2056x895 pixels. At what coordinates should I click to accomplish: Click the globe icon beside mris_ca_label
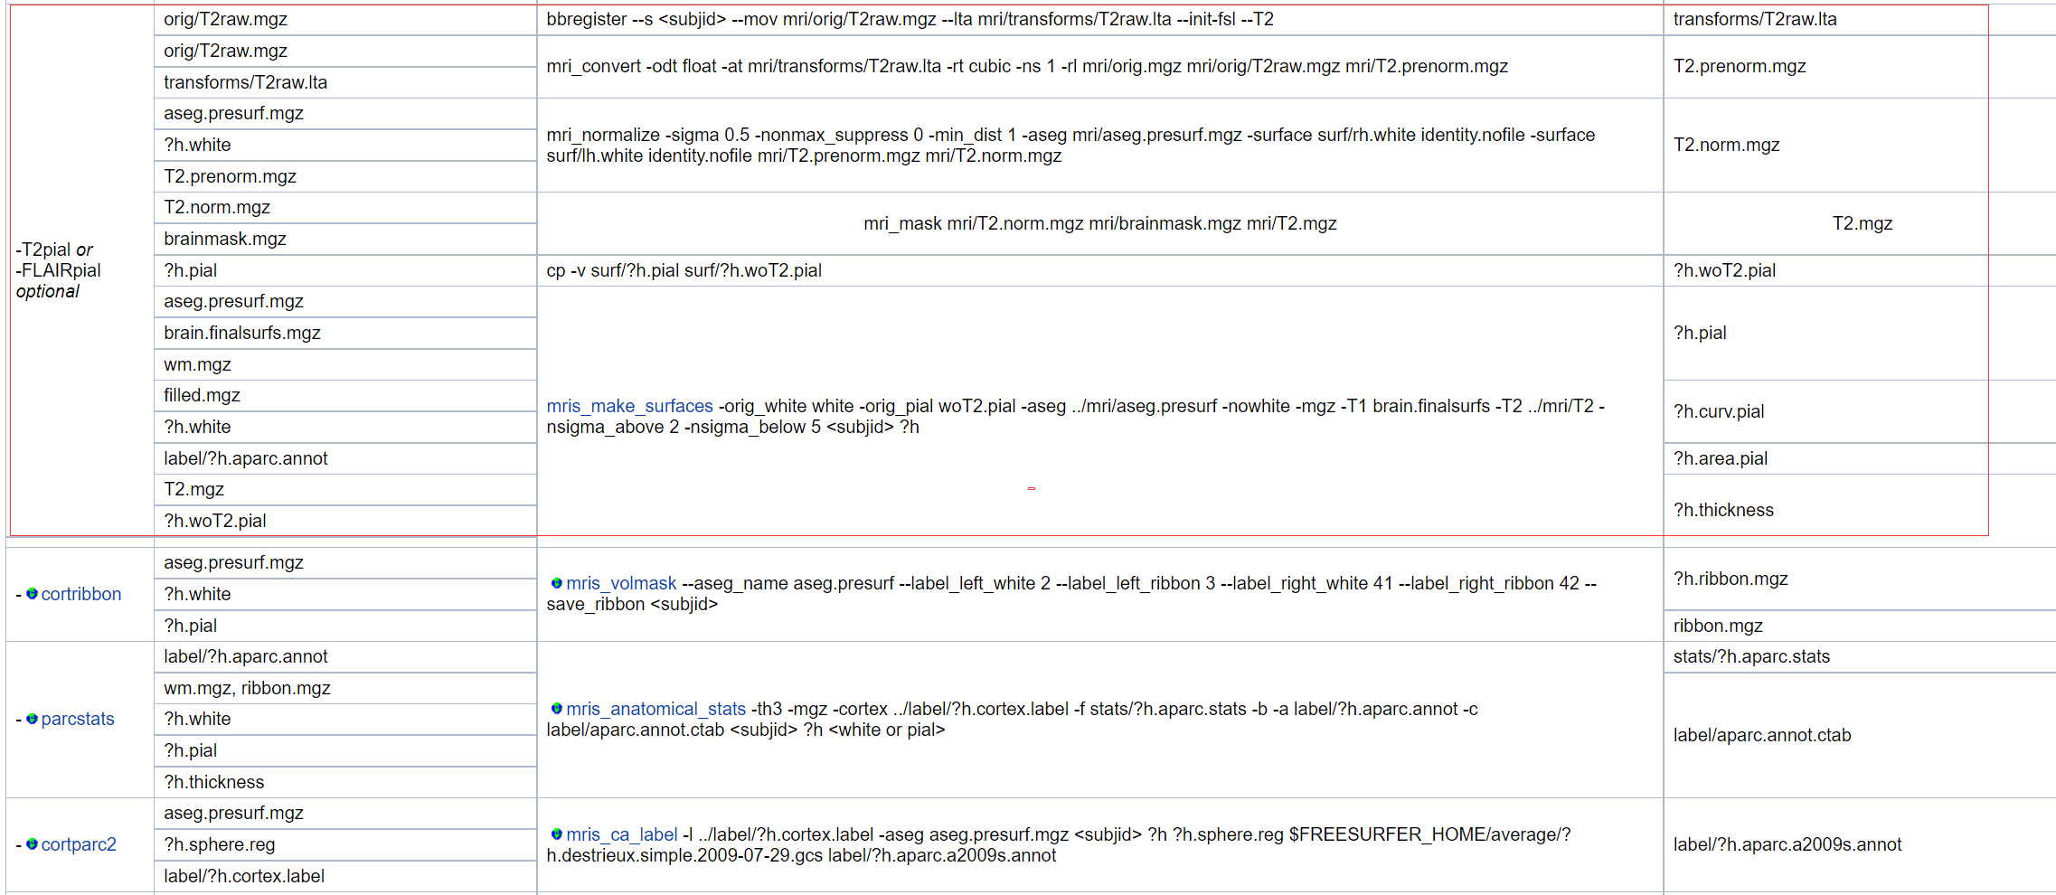558,834
